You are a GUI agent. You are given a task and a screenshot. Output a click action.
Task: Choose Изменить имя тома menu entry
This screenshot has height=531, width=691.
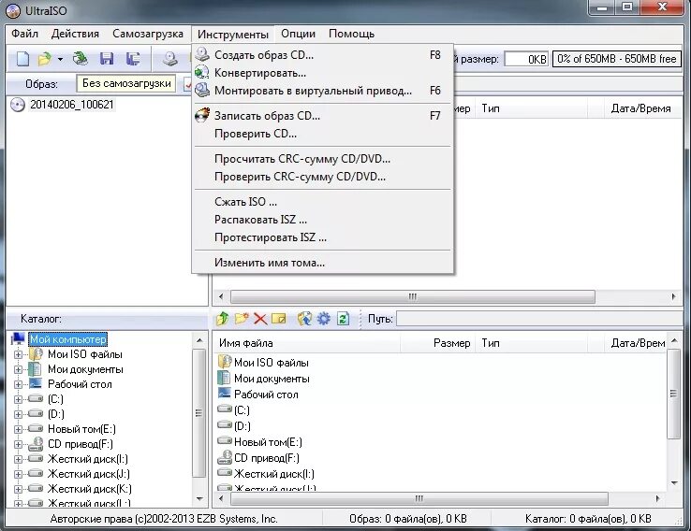(323, 262)
